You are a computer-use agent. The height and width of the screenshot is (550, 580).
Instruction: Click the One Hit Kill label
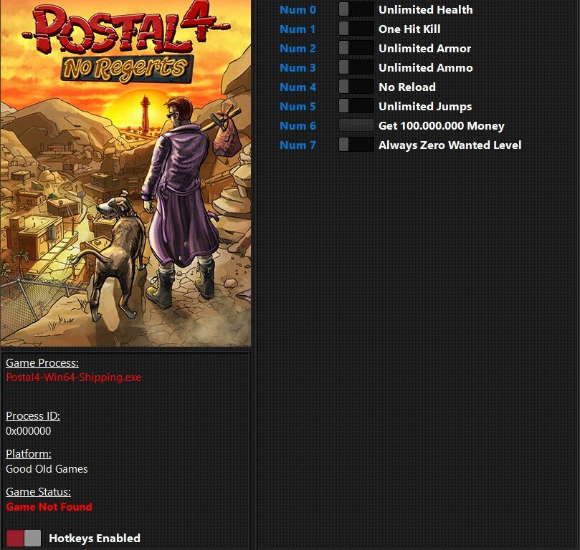click(x=409, y=29)
